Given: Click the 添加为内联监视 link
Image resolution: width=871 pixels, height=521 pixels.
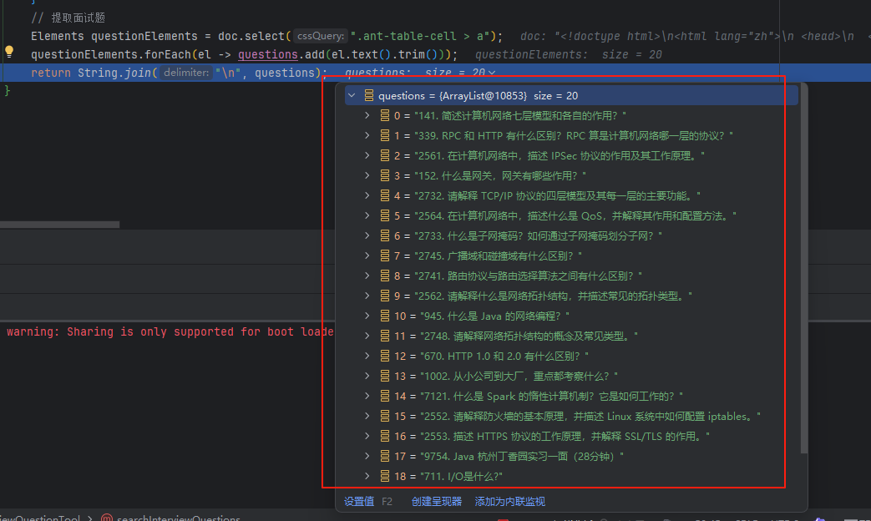Looking at the screenshot, I should (510, 502).
